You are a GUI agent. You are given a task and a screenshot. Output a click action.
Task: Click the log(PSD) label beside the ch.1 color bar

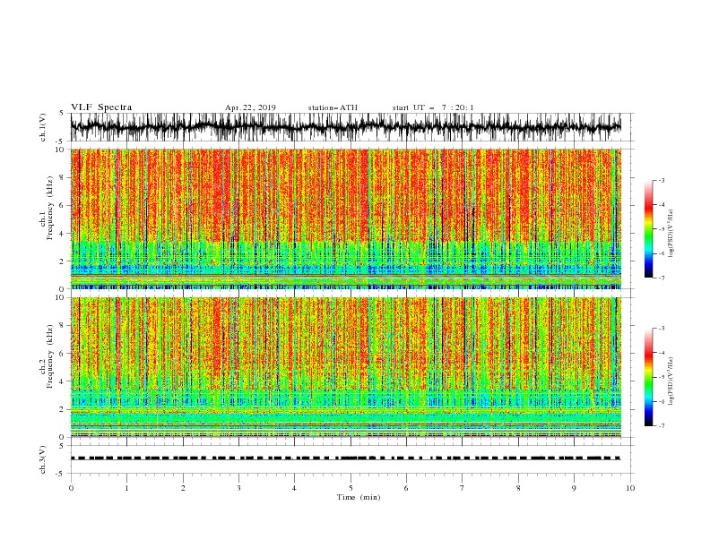[671, 234]
